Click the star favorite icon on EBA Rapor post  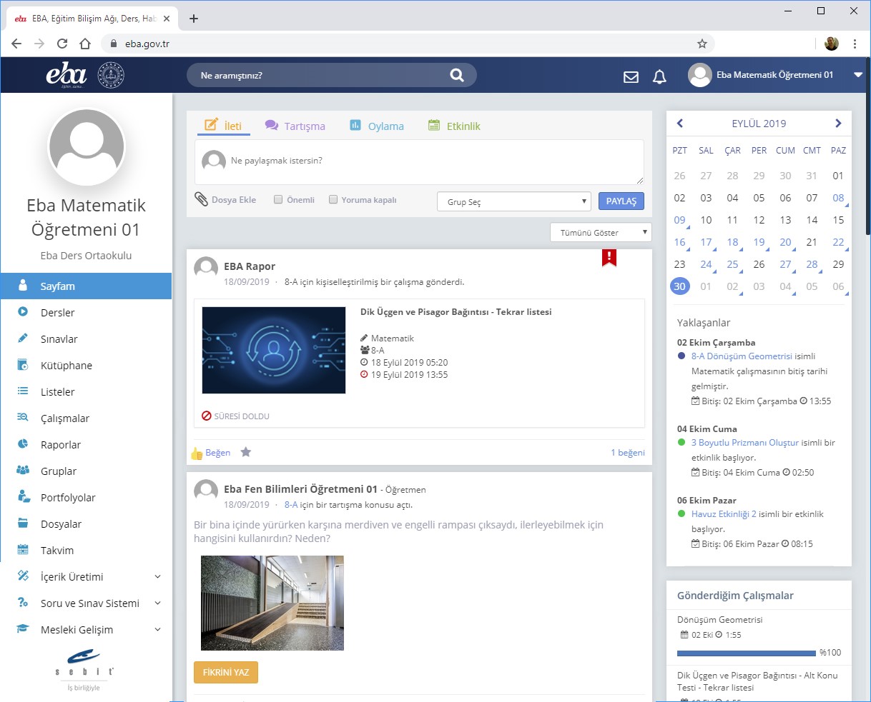pos(246,452)
